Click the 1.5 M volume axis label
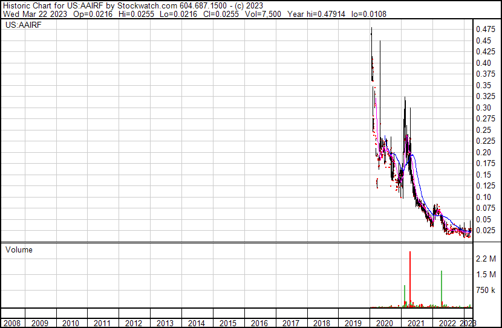The width and height of the screenshot is (502, 328). [x=485, y=274]
